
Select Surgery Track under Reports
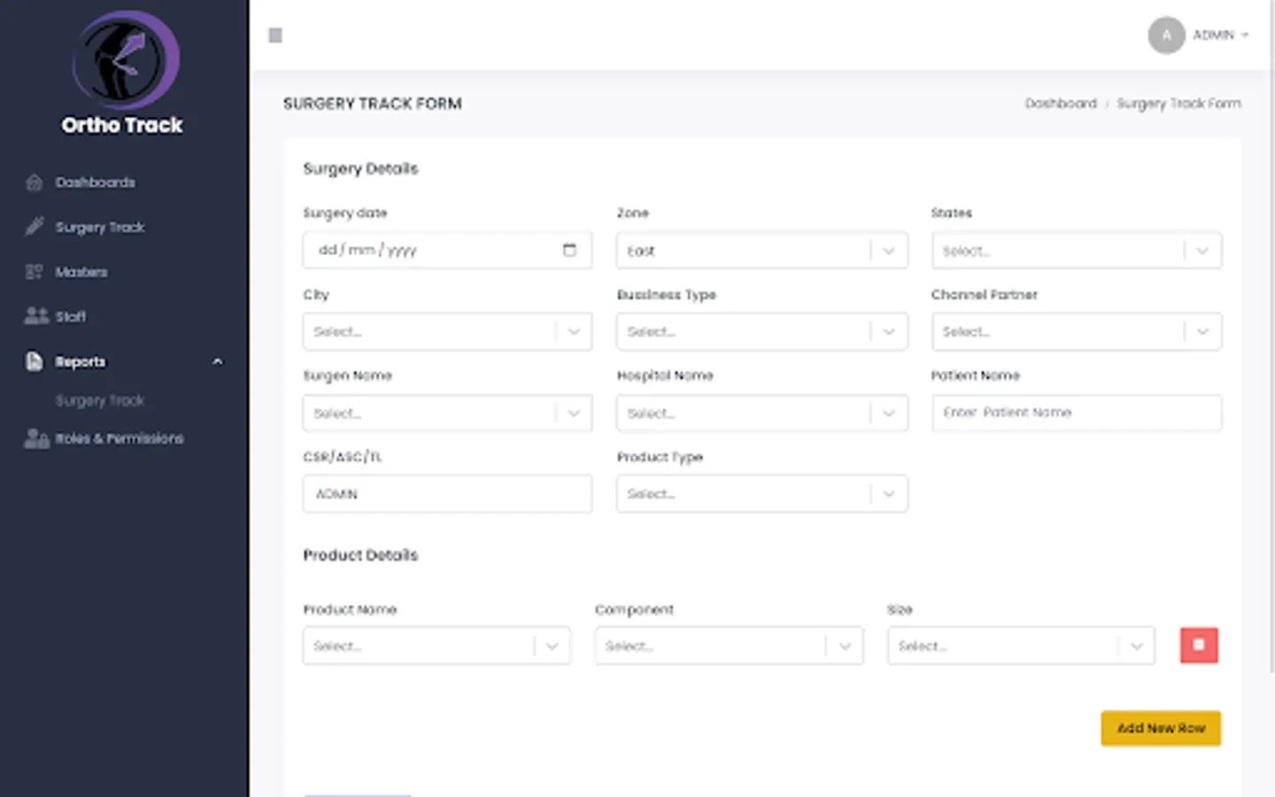click(99, 401)
